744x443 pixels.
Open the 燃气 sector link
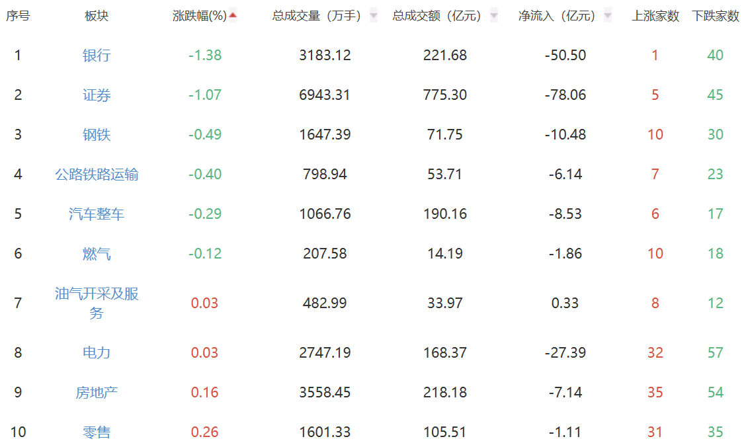[x=97, y=254]
